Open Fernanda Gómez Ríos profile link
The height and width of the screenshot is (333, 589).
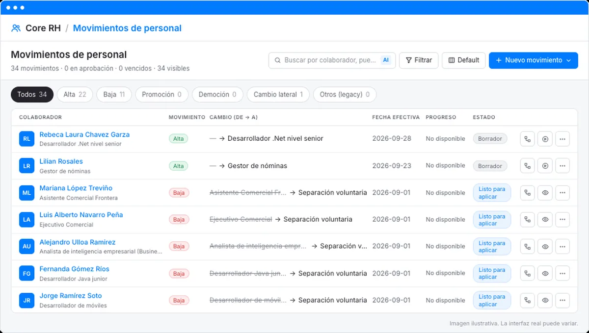(74, 269)
